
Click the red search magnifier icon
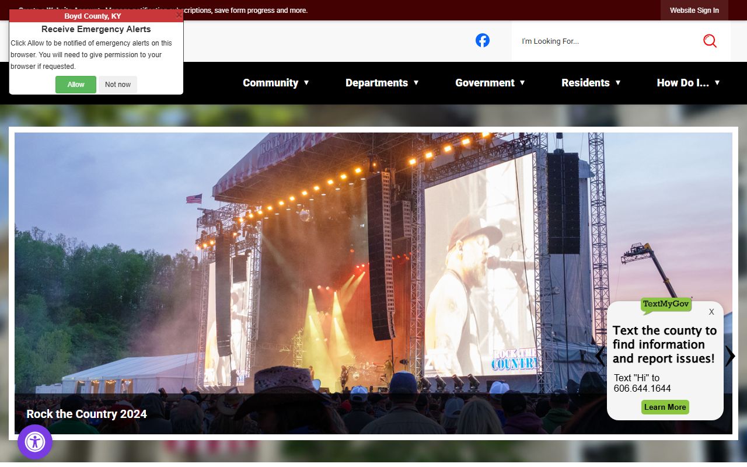click(710, 41)
